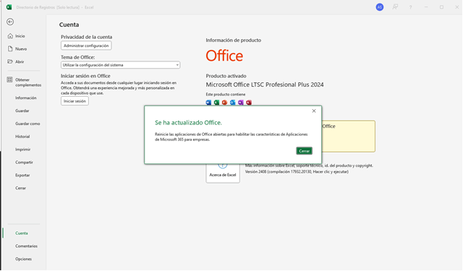The width and height of the screenshot is (463, 271).
Task: Click the Iniciar sesión button
Action: pos(75,101)
